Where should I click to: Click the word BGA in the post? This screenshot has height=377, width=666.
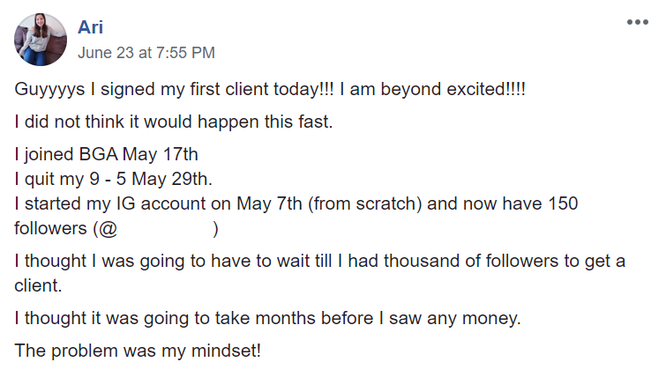click(98, 154)
